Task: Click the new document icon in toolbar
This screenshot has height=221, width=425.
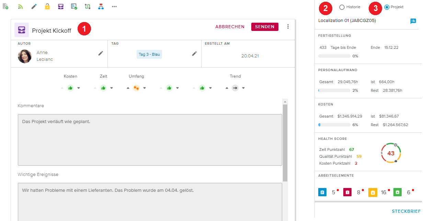Action: point(5,7)
